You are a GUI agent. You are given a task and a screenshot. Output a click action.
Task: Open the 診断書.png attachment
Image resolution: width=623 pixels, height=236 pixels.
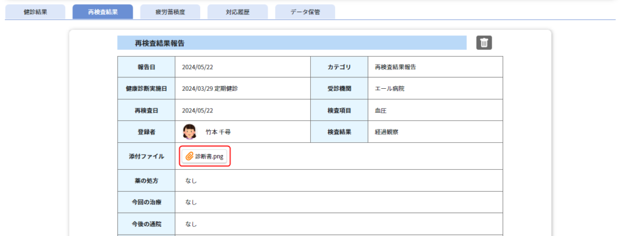pos(204,156)
